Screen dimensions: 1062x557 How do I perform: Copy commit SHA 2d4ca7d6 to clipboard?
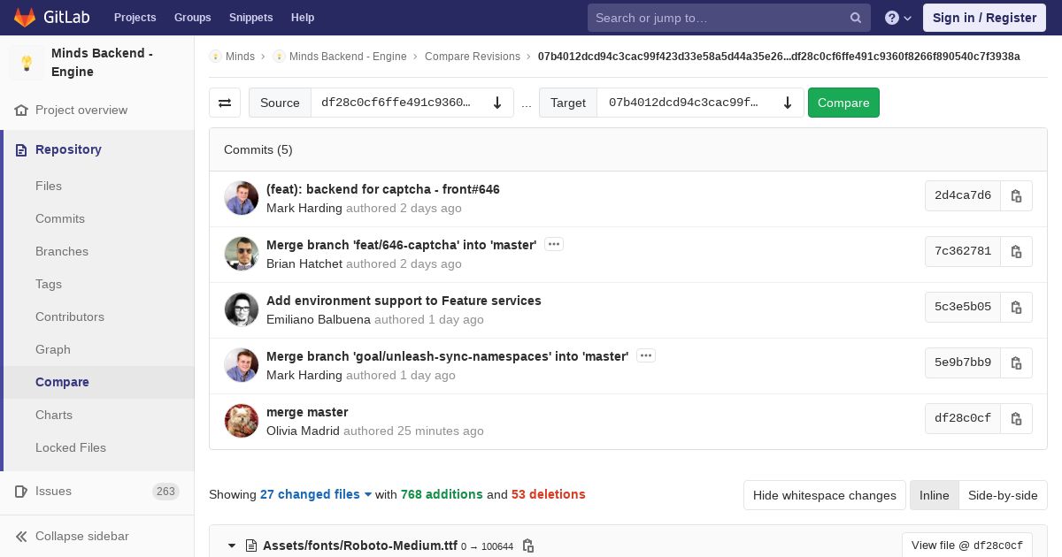(1016, 196)
